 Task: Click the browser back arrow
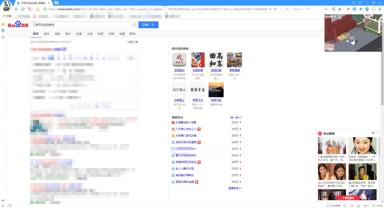[16, 9]
